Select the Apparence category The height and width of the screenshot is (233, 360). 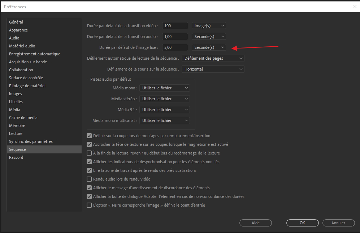[18, 30]
